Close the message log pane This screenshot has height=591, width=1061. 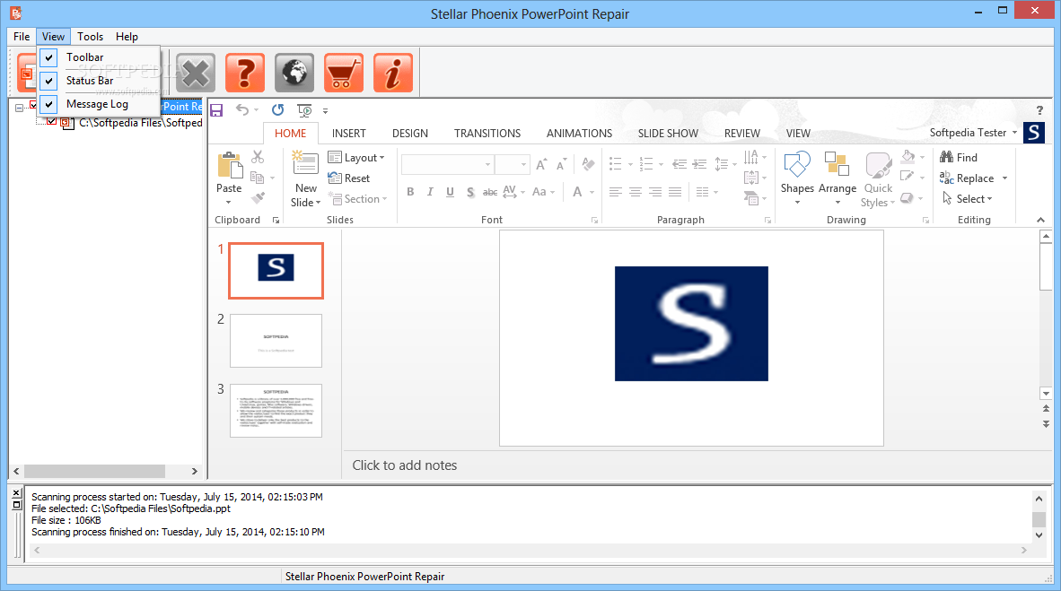tap(17, 493)
